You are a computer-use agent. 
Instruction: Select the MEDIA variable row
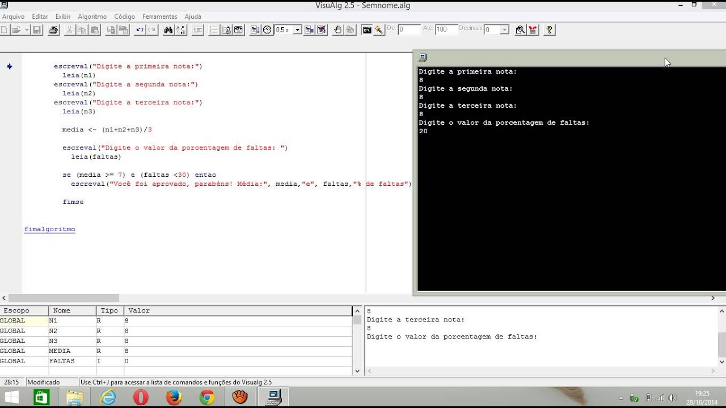176,351
